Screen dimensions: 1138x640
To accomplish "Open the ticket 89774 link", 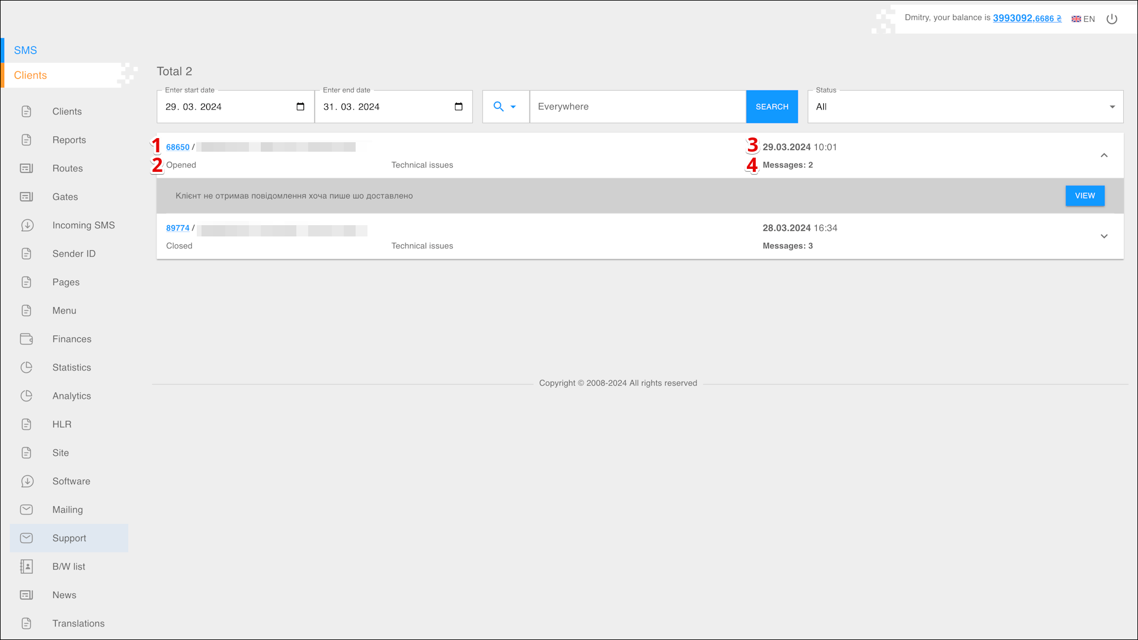I will tap(178, 228).
